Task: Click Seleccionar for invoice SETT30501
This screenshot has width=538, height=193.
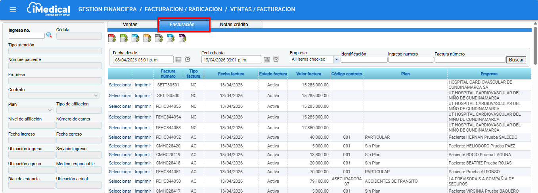Action: (120, 85)
